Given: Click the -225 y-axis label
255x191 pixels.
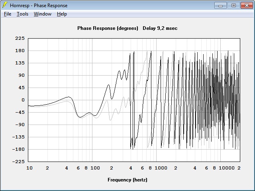Looking at the screenshot, I should click(x=19, y=162).
